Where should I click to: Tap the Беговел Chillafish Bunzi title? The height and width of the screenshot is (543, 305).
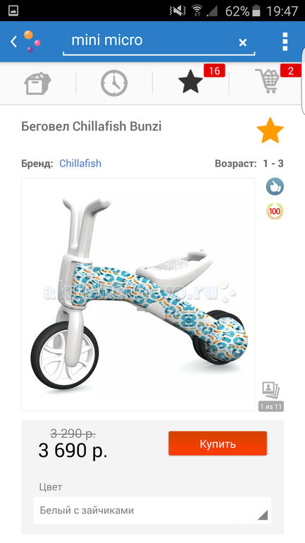92,126
